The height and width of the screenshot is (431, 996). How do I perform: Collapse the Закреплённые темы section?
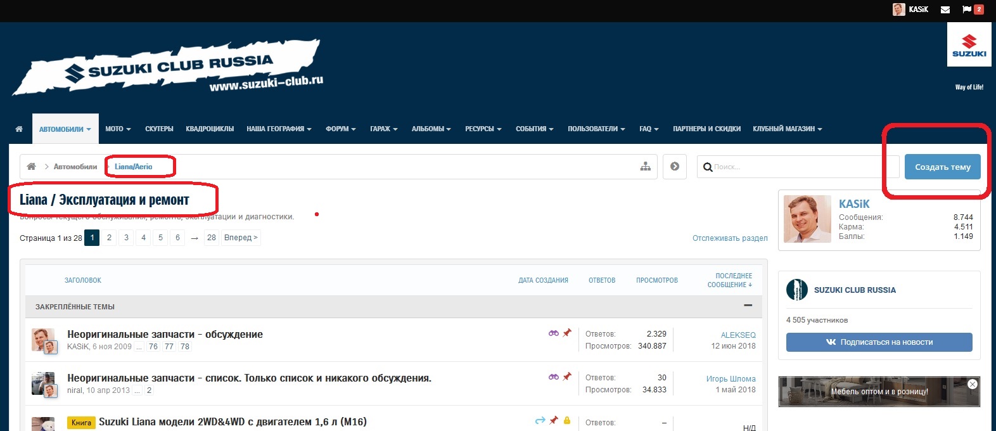coord(748,306)
